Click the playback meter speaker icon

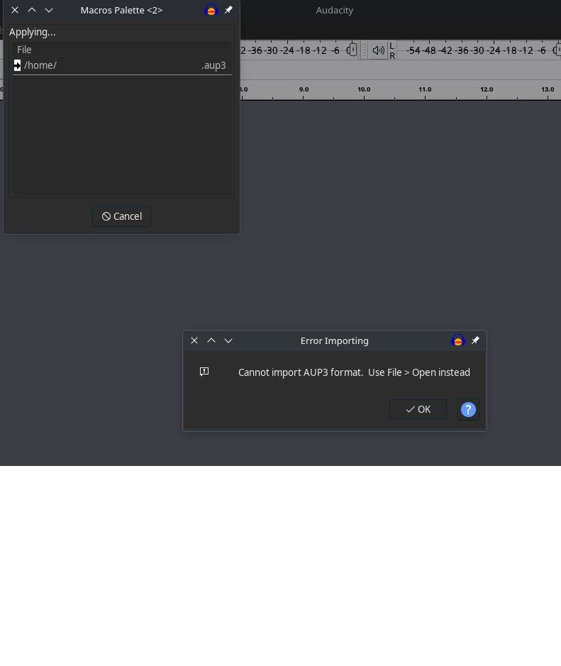378,50
